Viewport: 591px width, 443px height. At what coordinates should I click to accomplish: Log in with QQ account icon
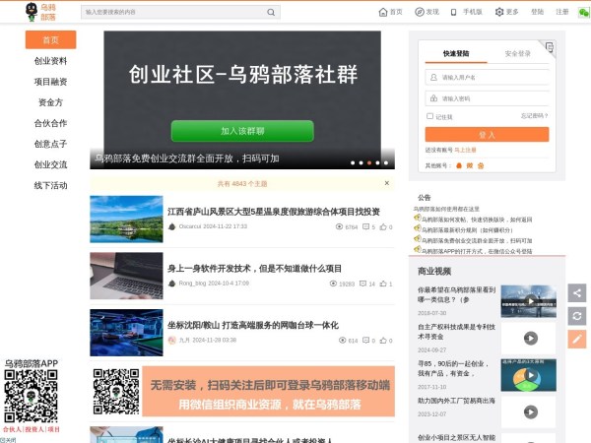click(458, 165)
